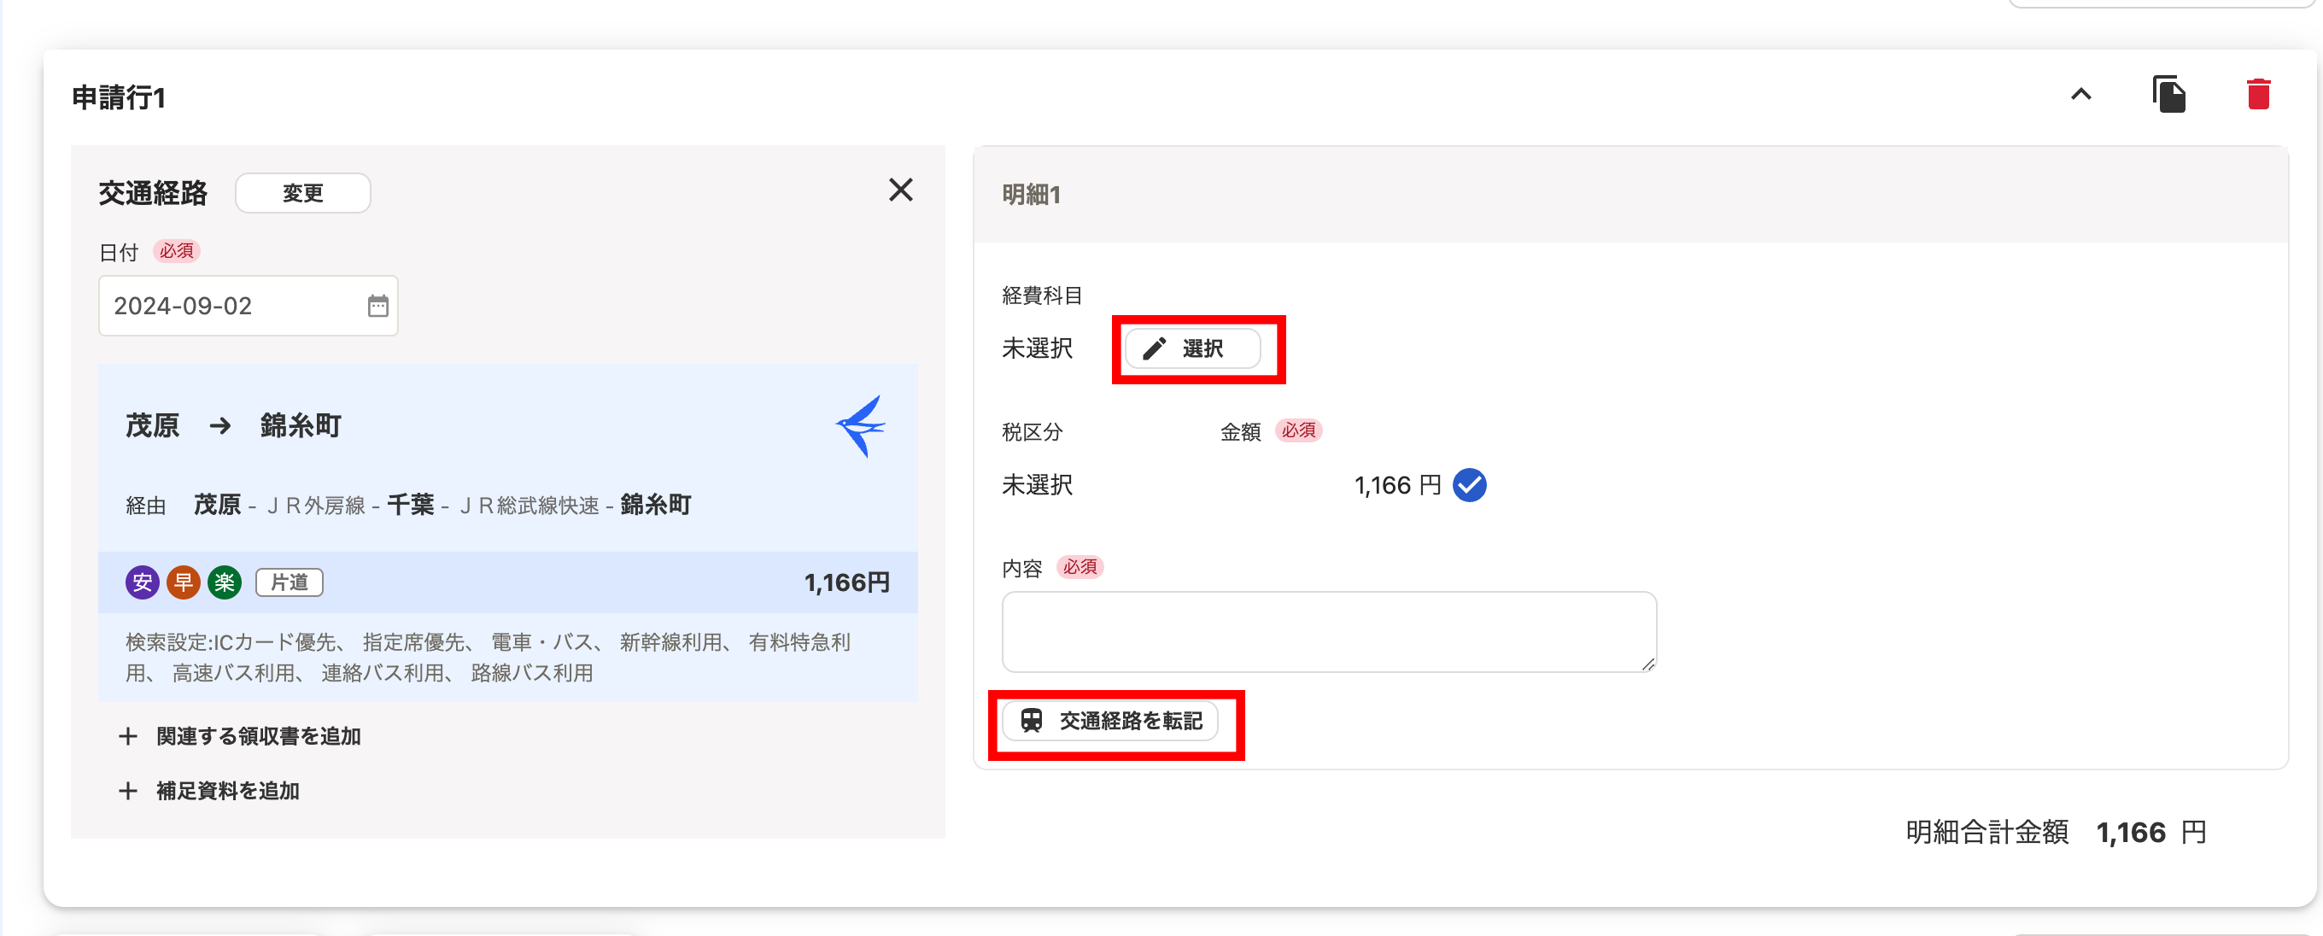Close the 交通経路 panel with the X
Viewport: 2323px width, 936px height.
point(900,190)
